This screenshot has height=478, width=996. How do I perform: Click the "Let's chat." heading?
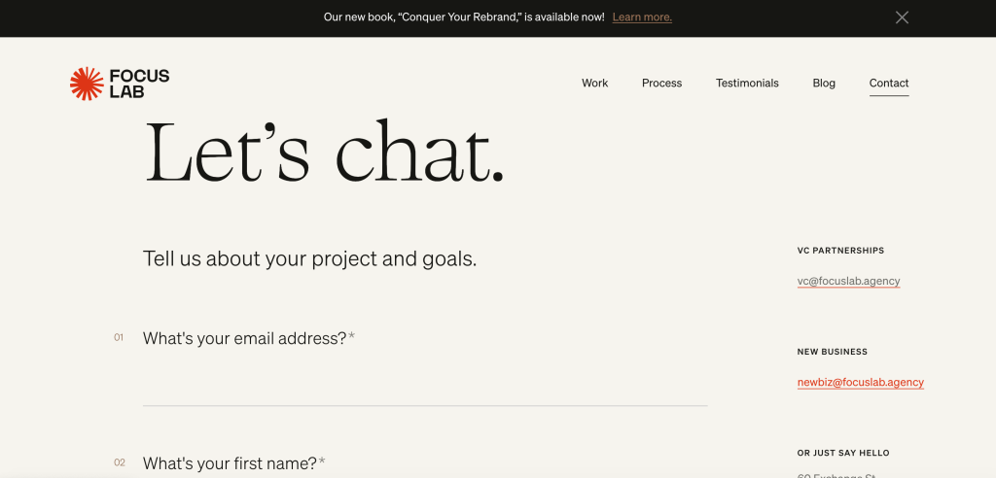pyautogui.click(x=324, y=153)
